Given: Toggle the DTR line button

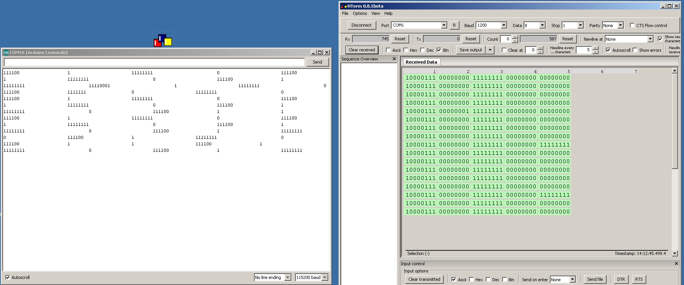Looking at the screenshot, I should pos(621,279).
